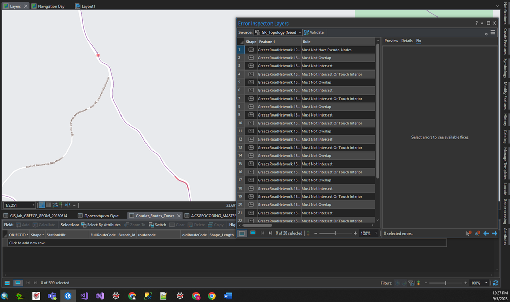
Task: Toggle show selected records in attribute table
Action: 18,283
